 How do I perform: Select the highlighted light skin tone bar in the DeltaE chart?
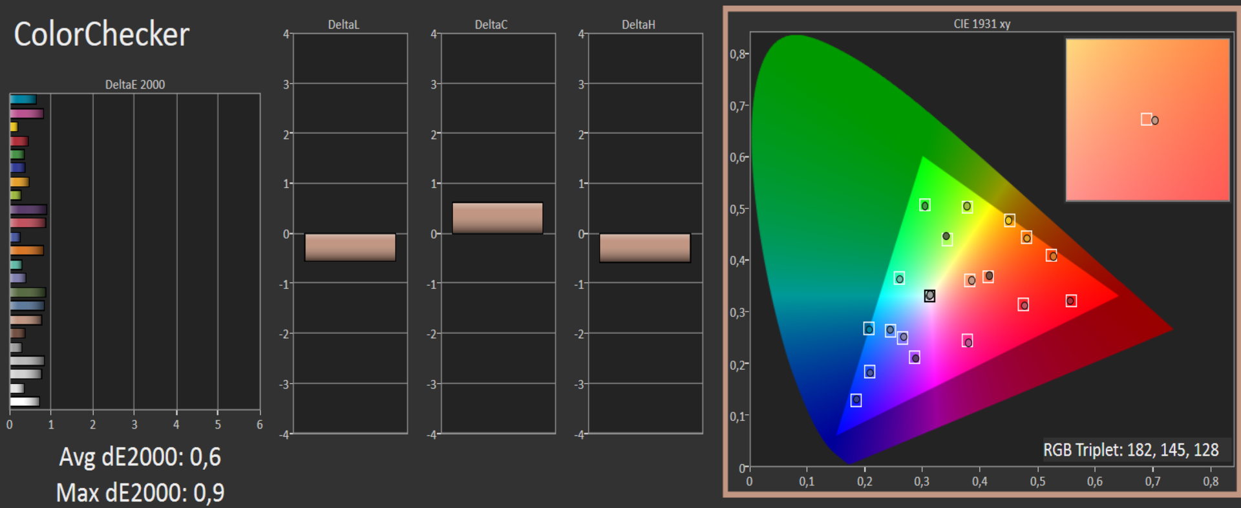(26, 320)
